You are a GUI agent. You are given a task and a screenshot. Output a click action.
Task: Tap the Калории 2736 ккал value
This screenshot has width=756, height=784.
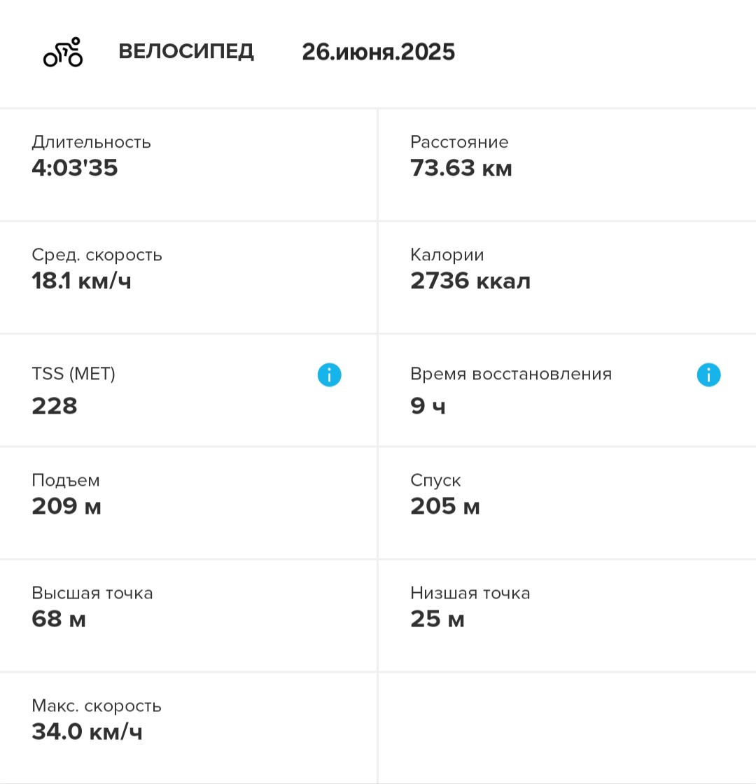(x=470, y=281)
